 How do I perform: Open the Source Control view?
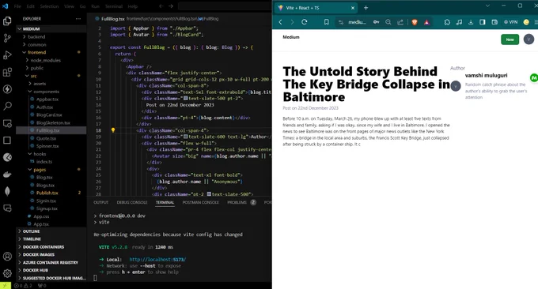tap(7, 38)
